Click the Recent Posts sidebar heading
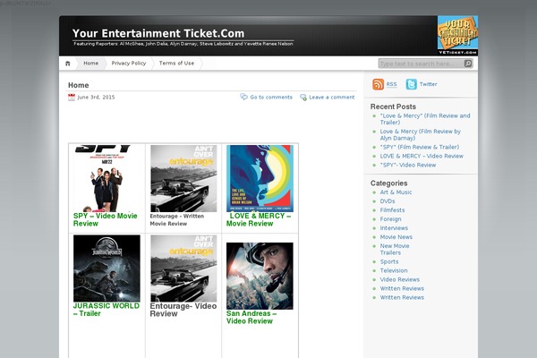The image size is (537, 358). click(x=393, y=107)
